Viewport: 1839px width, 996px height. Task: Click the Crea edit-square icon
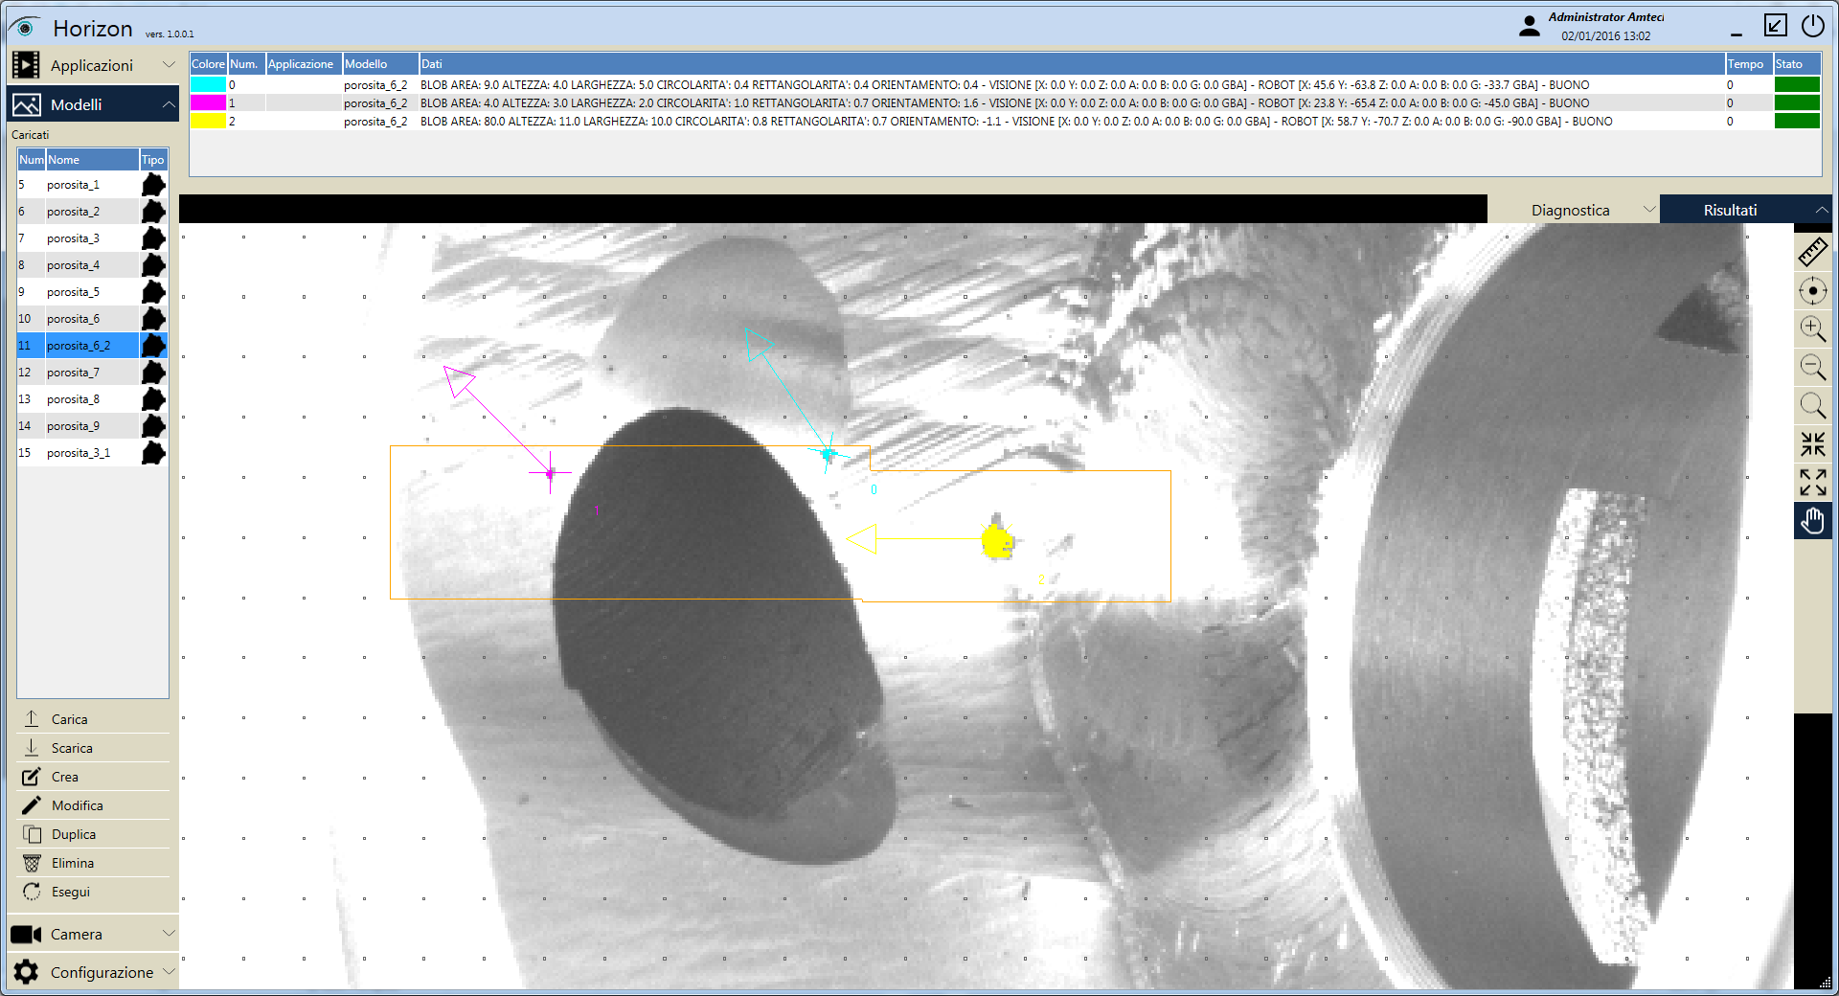pos(32,776)
